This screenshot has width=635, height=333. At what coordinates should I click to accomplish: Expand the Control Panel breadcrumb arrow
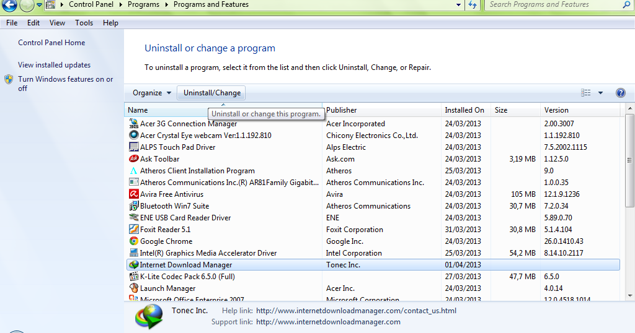point(121,5)
